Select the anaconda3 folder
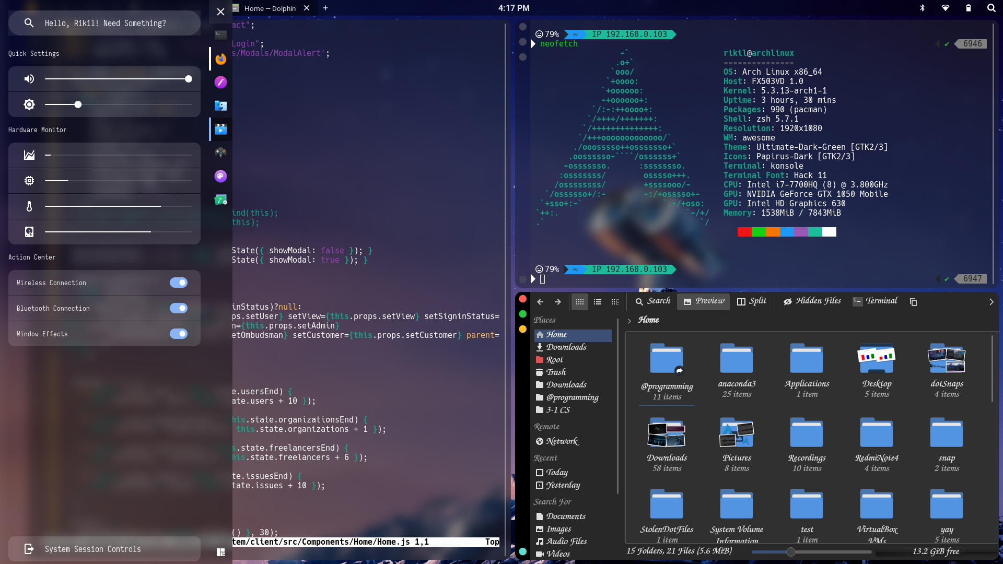Image resolution: width=1003 pixels, height=564 pixels. coord(737,371)
